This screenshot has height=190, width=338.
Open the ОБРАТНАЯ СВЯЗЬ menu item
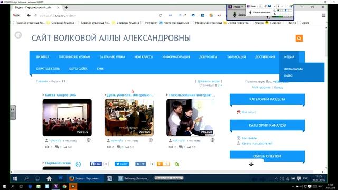(48, 69)
